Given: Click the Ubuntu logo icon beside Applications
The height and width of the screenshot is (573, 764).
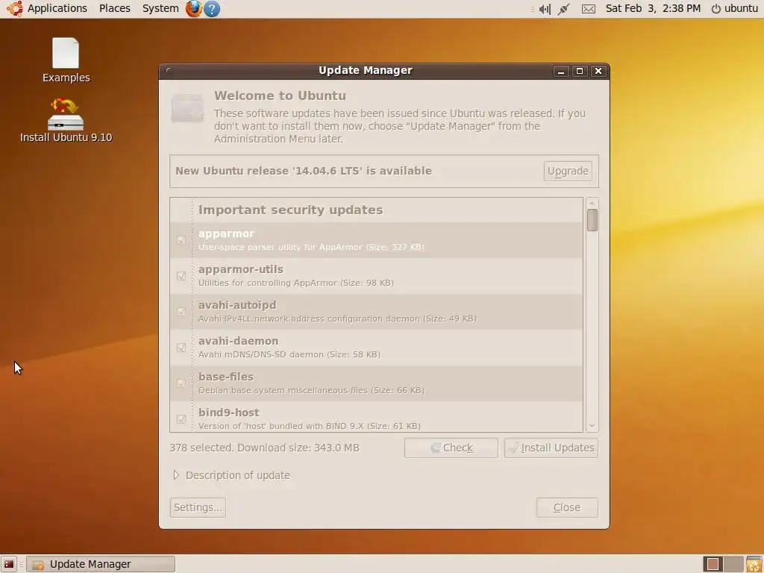Looking at the screenshot, I should (x=15, y=9).
